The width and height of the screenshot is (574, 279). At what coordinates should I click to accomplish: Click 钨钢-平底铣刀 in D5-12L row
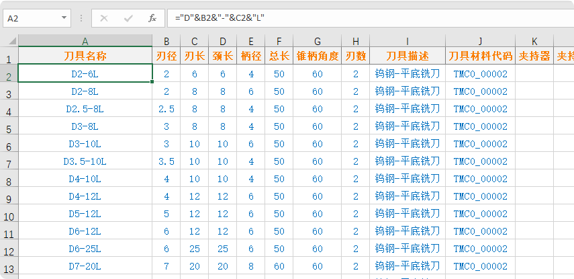point(408,213)
